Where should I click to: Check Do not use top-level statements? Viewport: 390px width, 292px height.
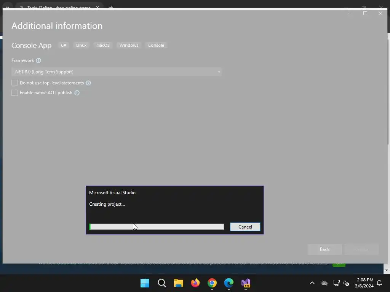[14, 83]
